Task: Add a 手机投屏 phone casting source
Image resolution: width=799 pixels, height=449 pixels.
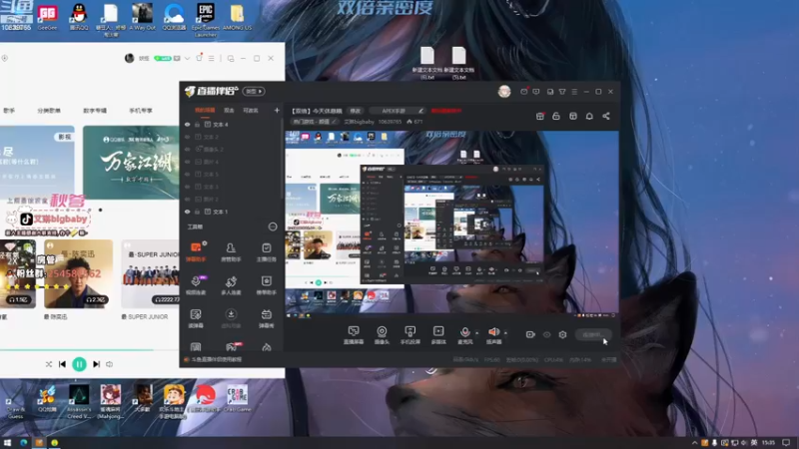Action: [x=409, y=335]
